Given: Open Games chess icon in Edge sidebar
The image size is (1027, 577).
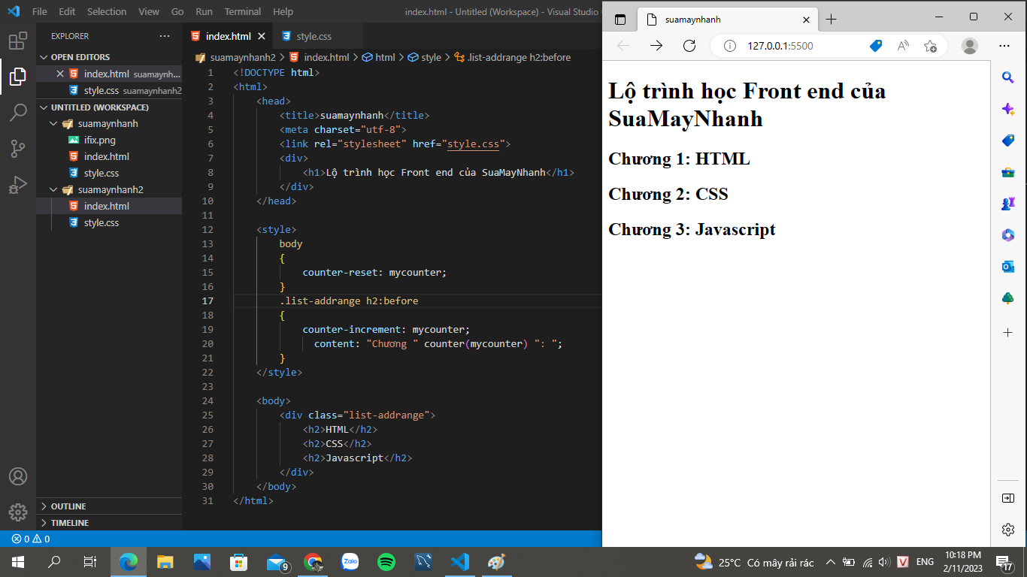Looking at the screenshot, I should click(x=1008, y=204).
